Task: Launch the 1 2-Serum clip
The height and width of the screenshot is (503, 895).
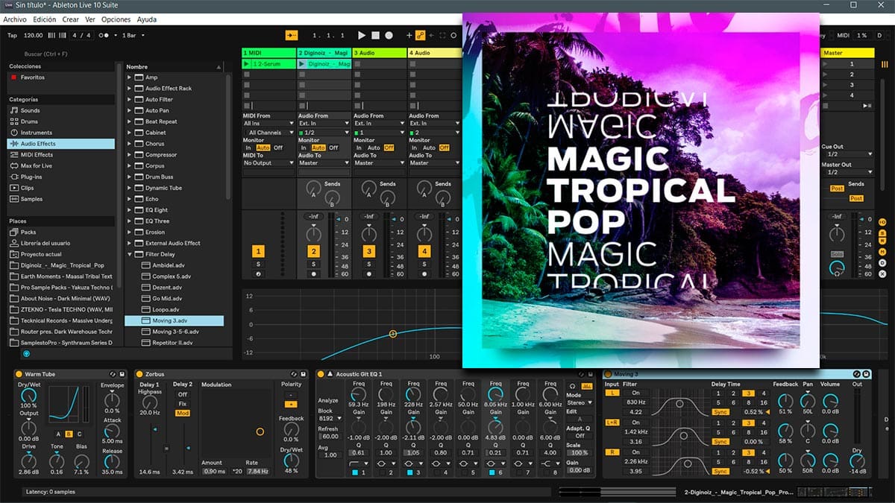Action: coord(248,64)
